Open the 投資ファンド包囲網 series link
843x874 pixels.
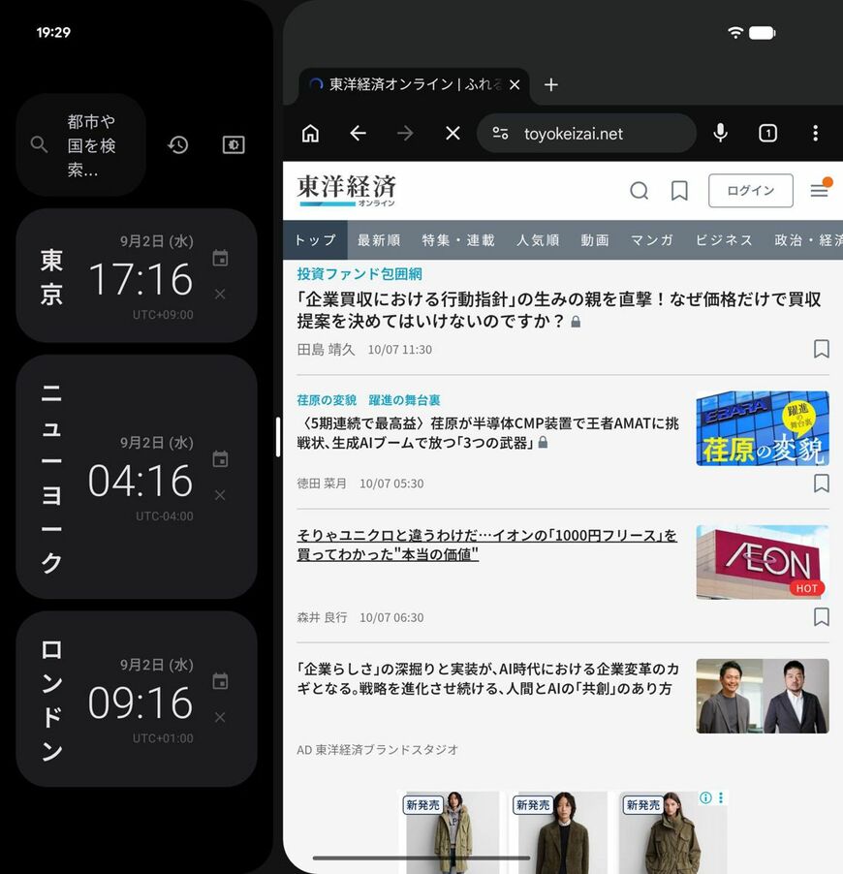click(x=359, y=273)
